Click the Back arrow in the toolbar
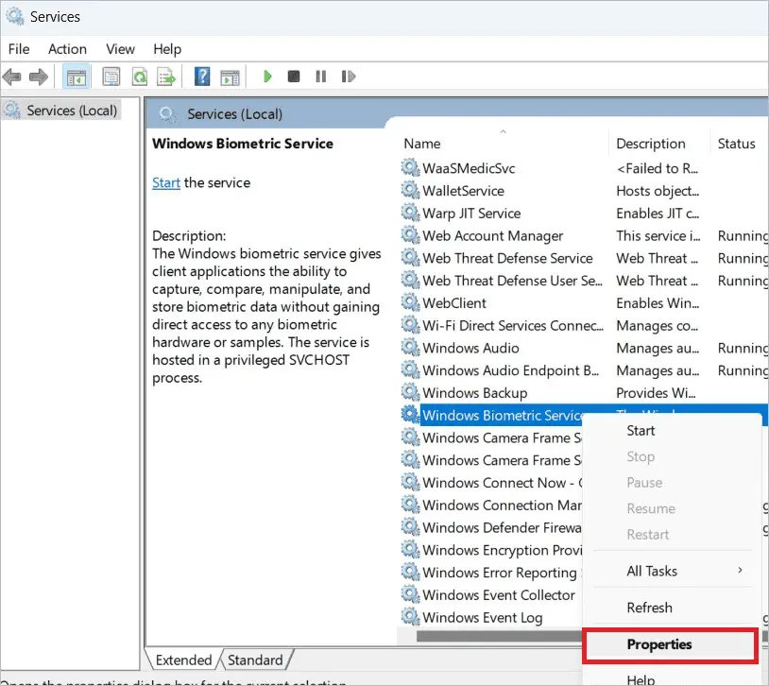 11,77
